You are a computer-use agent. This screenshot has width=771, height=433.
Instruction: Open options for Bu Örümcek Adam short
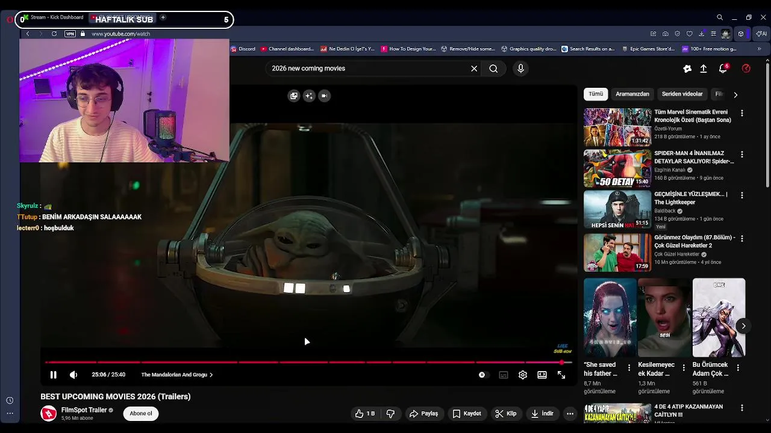pyautogui.click(x=738, y=367)
